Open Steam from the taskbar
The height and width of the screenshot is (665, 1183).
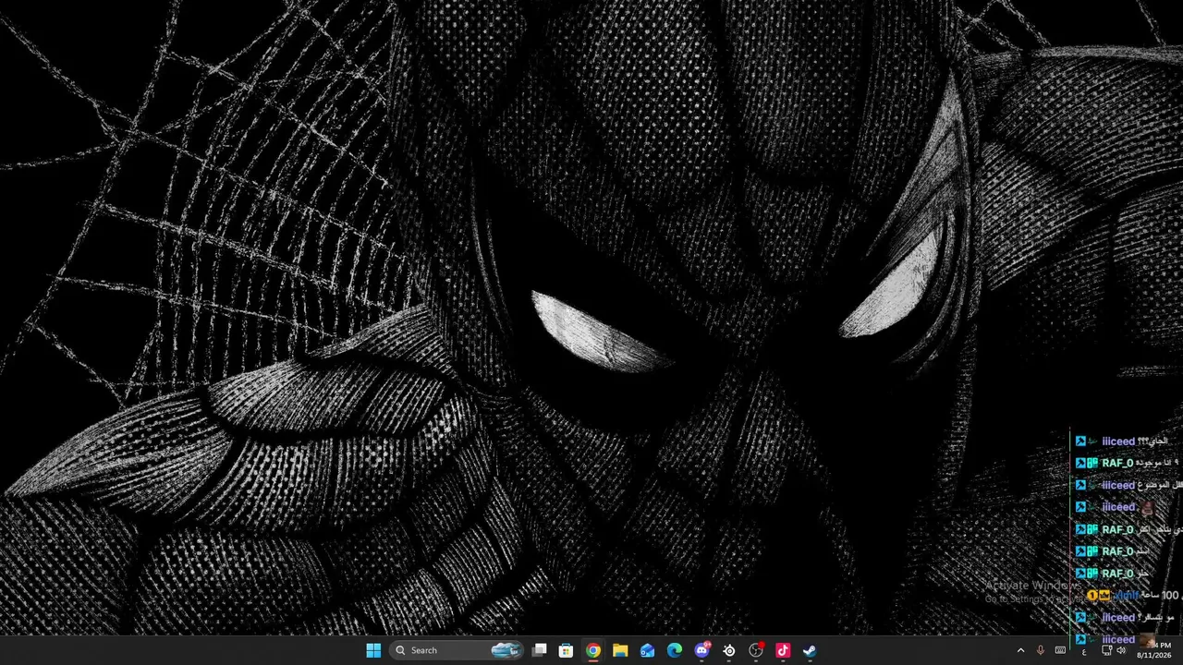click(x=810, y=650)
